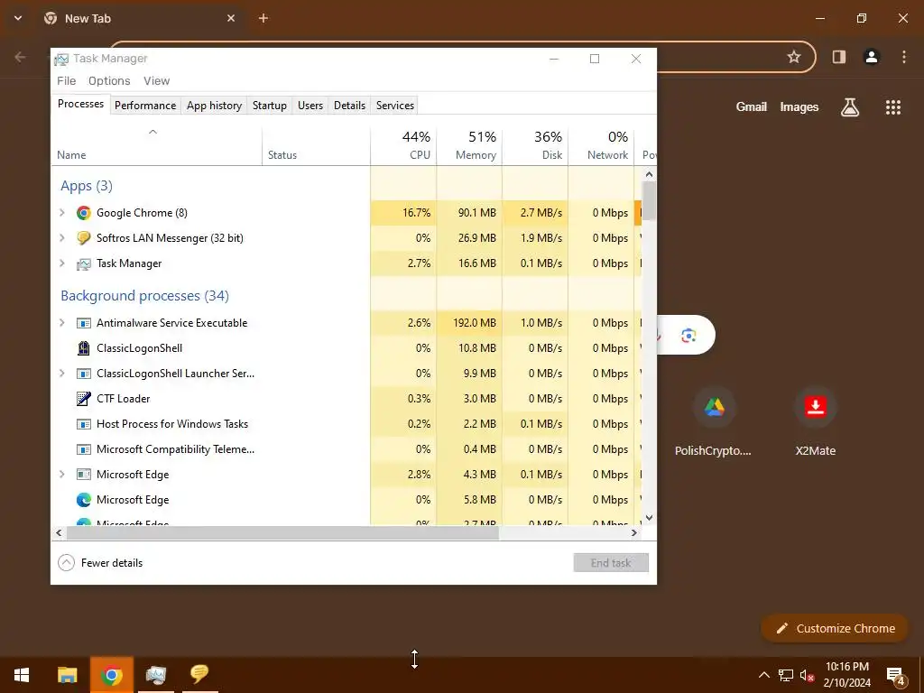The width and height of the screenshot is (924, 693).
Task: Expand ClassicLogonShell Launcher Service
Action: click(62, 374)
